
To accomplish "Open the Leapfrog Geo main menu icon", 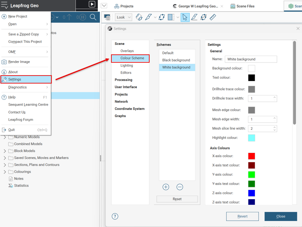I will 4,5.
